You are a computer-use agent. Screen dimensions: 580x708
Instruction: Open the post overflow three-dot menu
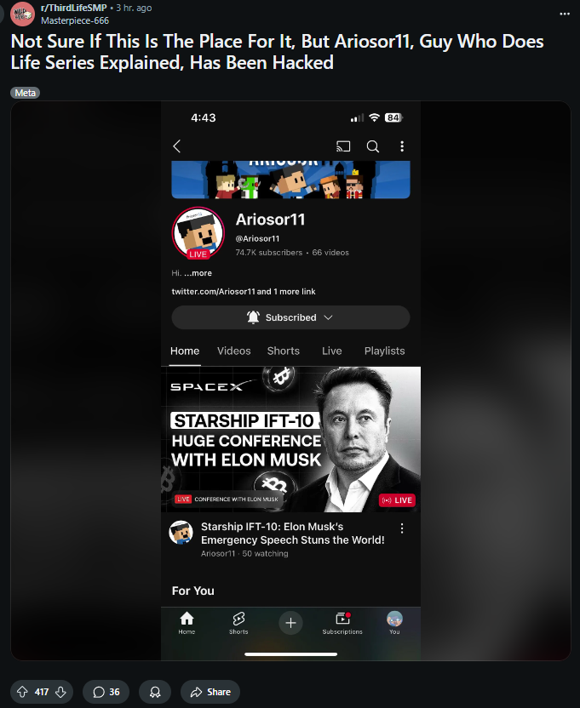coord(565,14)
